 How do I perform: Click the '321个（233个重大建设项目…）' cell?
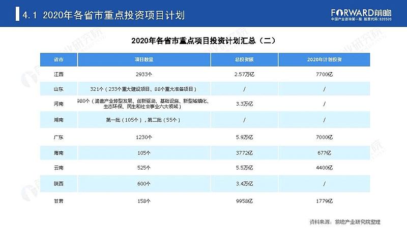point(144,89)
